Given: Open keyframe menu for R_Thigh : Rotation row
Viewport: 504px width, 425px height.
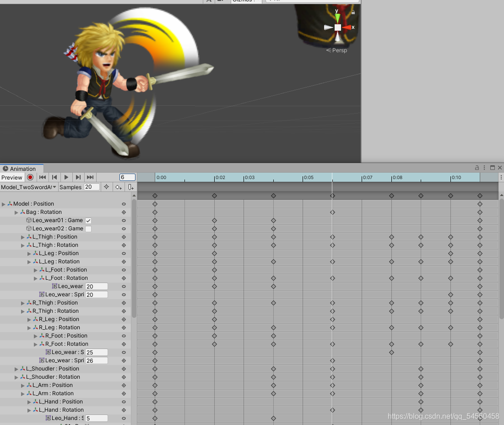Looking at the screenshot, I should click(124, 311).
